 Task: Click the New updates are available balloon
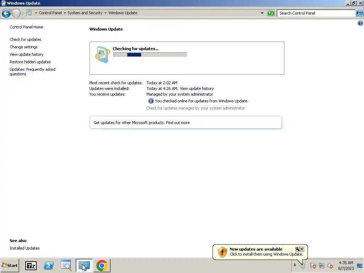(x=260, y=252)
